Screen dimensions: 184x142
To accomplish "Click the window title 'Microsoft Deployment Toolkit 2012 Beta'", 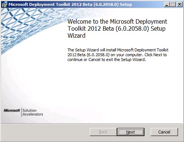I will pyautogui.click(x=70, y=4).
